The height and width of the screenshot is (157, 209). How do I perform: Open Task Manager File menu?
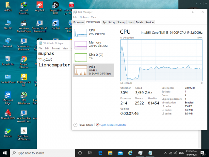(75, 17)
